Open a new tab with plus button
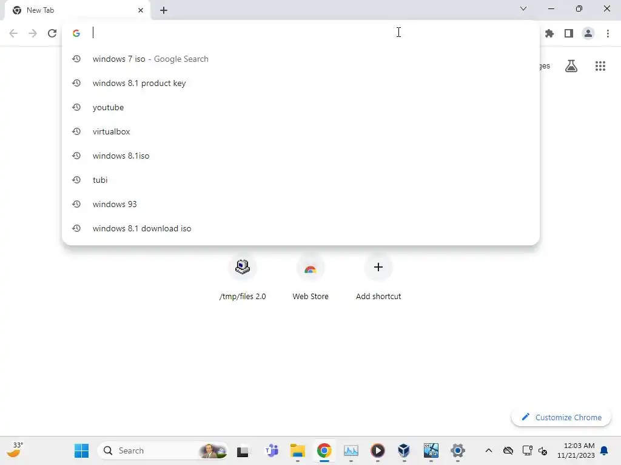This screenshot has width=621, height=465. click(164, 10)
